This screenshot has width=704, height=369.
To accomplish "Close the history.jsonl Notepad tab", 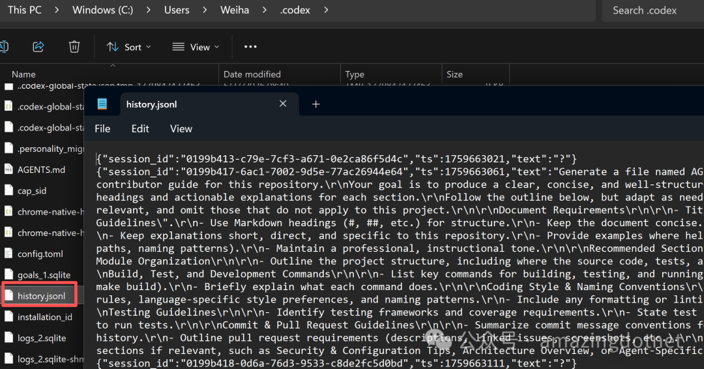I will [x=283, y=104].
